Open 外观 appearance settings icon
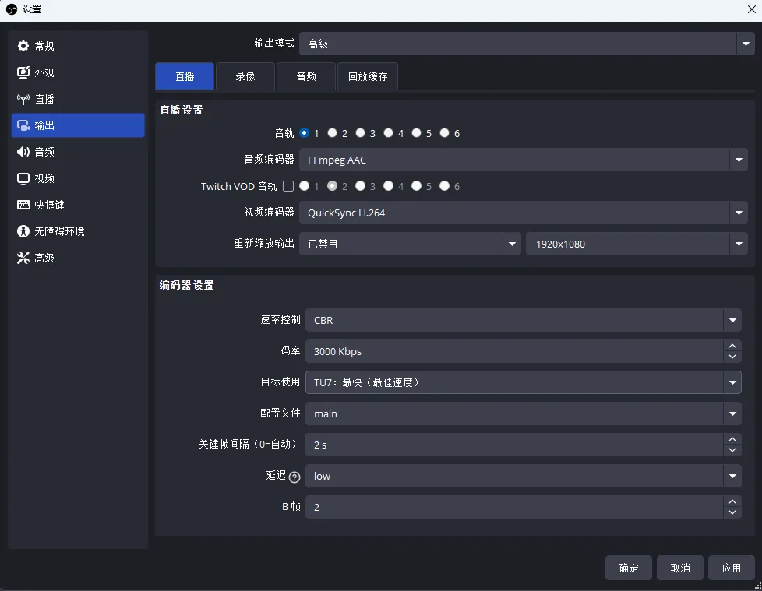The image size is (762, 591). click(23, 73)
